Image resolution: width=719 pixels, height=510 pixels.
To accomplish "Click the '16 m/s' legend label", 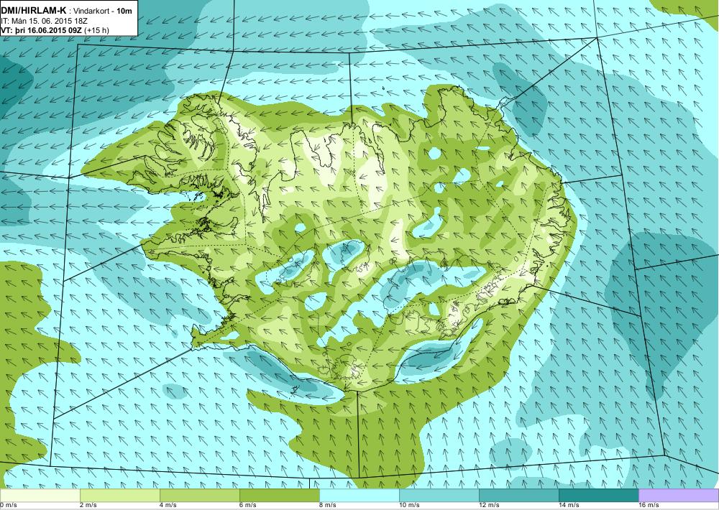I will pos(649,506).
